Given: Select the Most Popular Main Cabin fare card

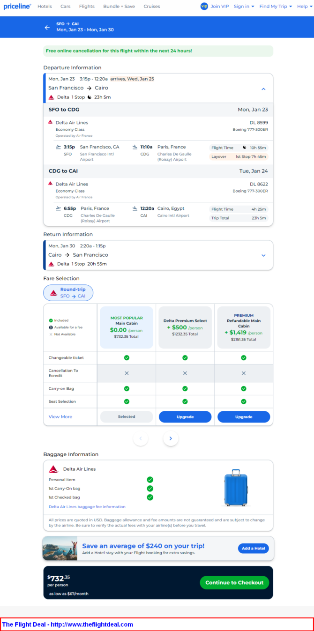Looking at the screenshot, I should [x=127, y=327].
